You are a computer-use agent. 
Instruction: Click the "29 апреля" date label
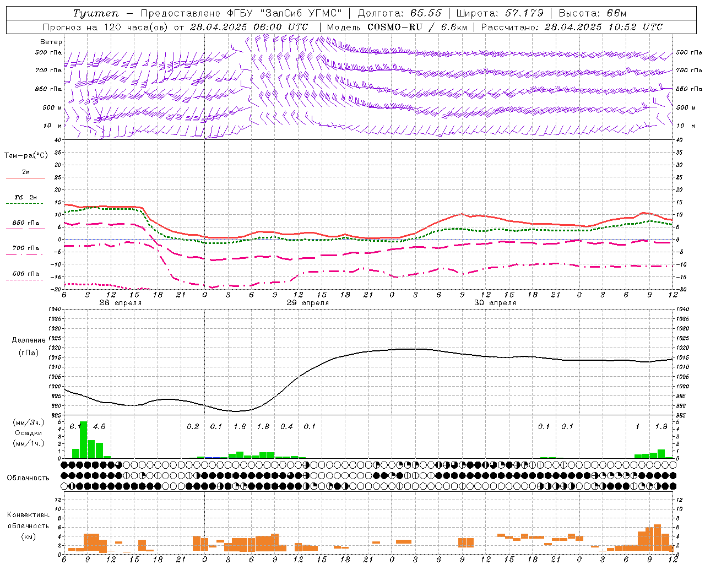pos(307,303)
